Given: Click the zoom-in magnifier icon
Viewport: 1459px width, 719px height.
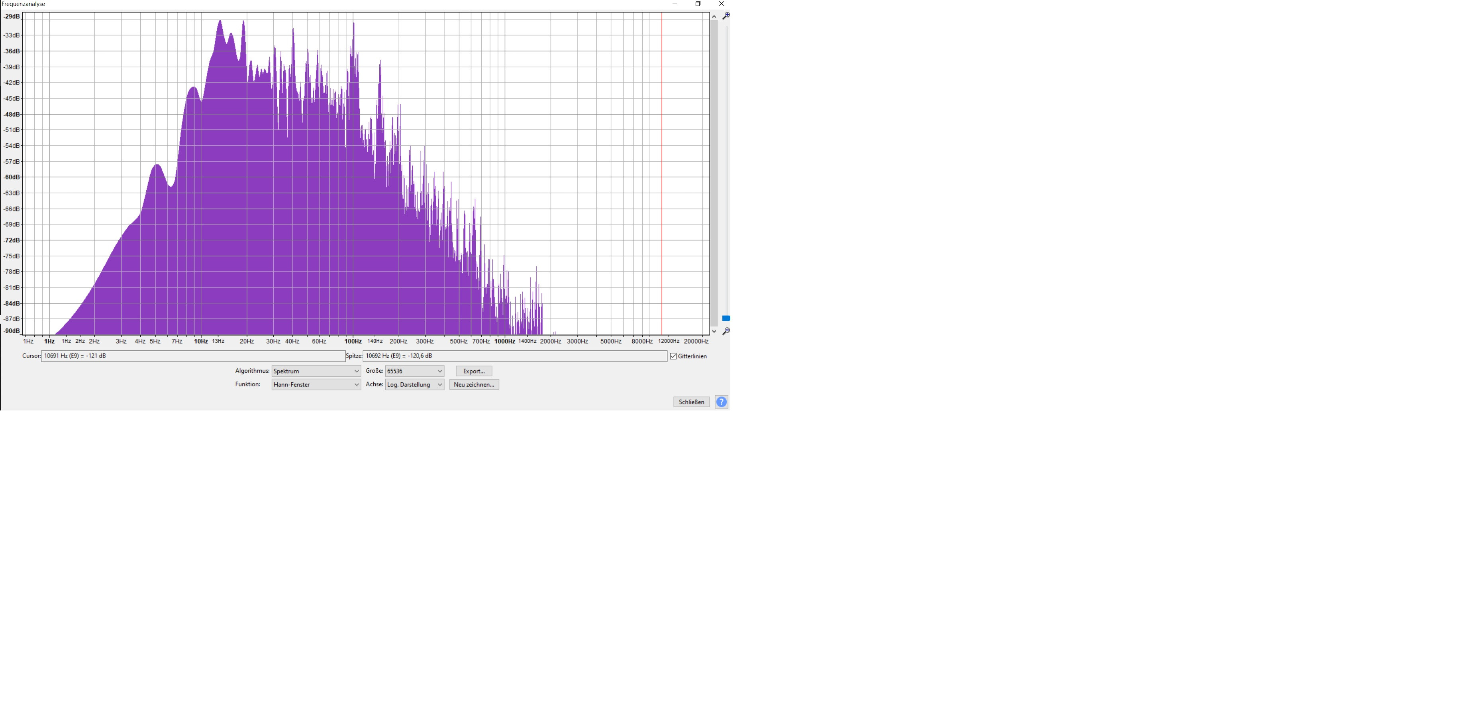Looking at the screenshot, I should 726,16.
